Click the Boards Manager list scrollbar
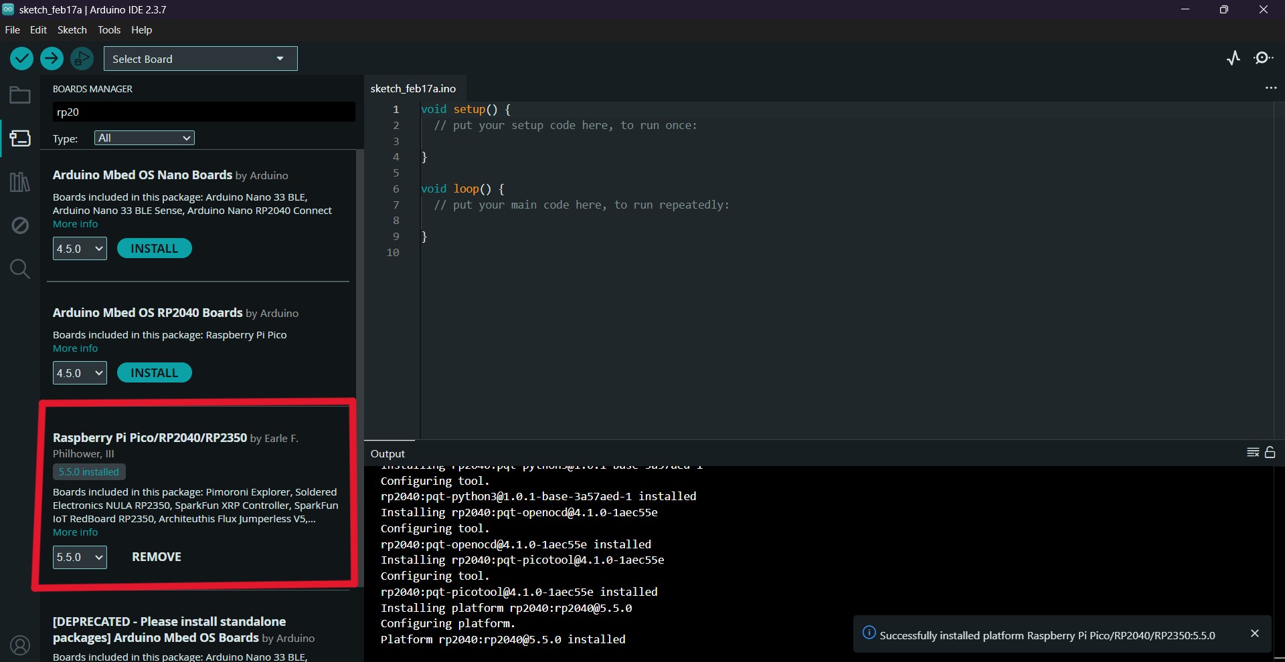This screenshot has width=1285, height=662. pyautogui.click(x=360, y=368)
